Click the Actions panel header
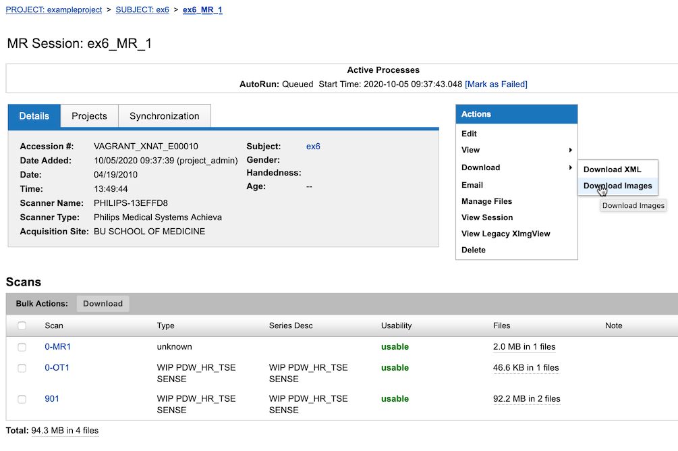The width and height of the screenshot is (678, 451). [516, 114]
